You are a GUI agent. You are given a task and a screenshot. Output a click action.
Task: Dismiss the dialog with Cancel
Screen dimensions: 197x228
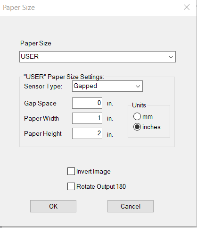(131, 206)
